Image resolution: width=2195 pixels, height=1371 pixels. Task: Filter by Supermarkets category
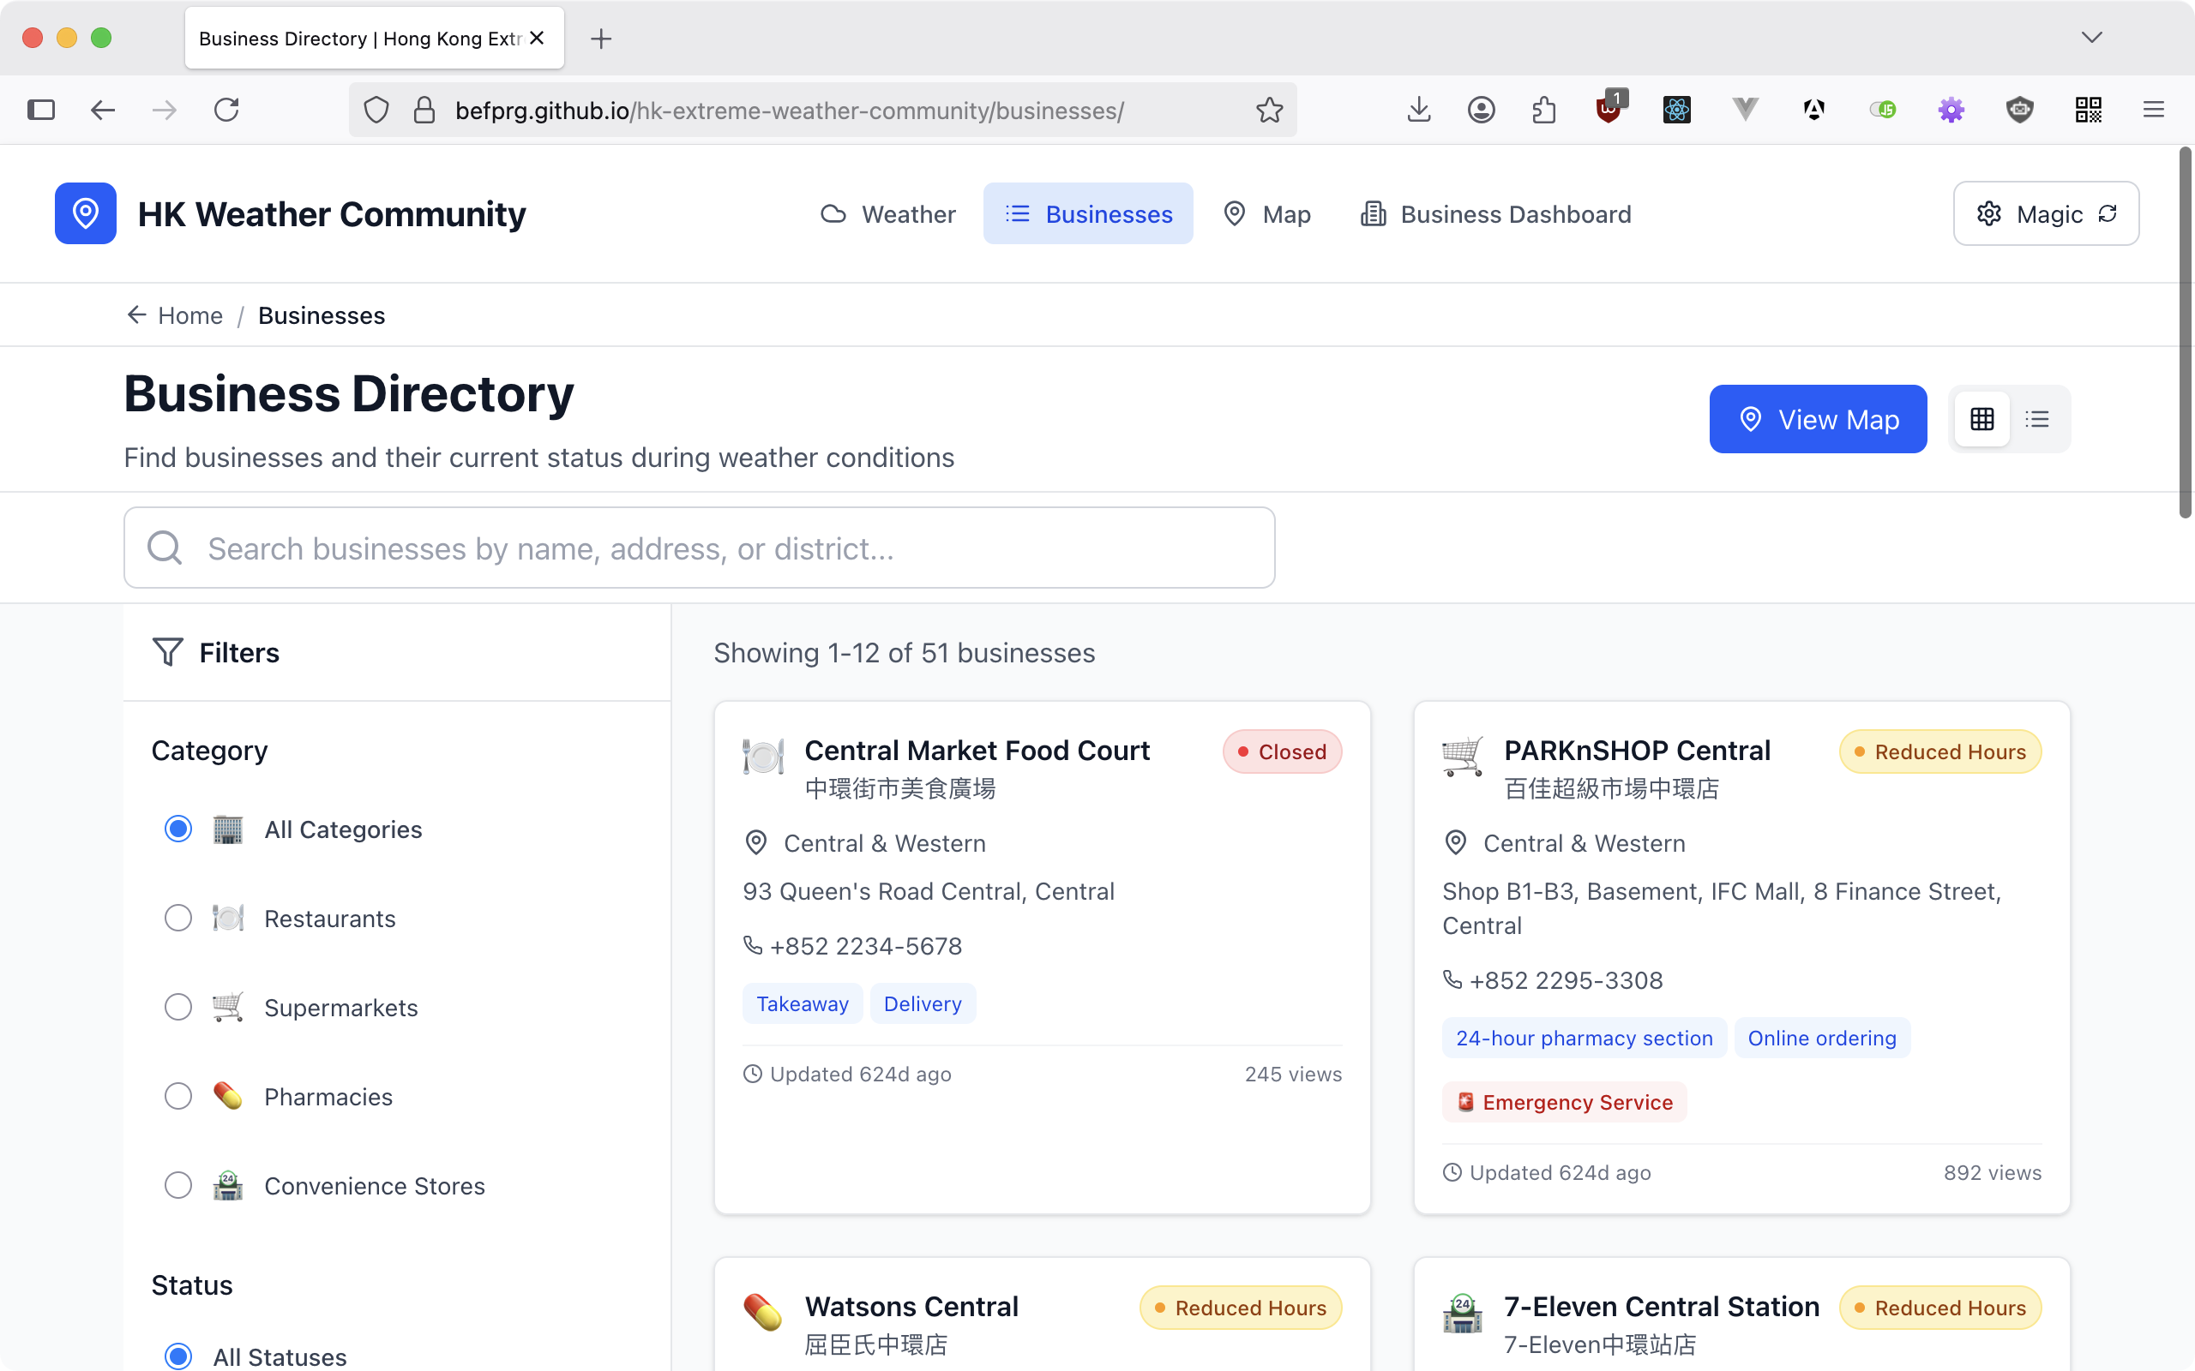click(177, 1007)
